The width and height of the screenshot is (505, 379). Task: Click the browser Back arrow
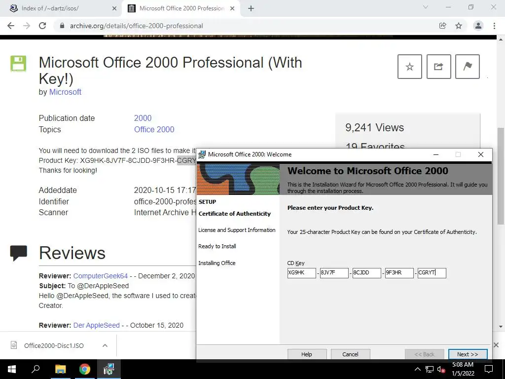tap(11, 26)
